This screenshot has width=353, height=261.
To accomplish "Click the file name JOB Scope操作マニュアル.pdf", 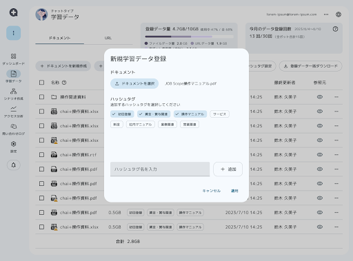I will (x=190, y=83).
